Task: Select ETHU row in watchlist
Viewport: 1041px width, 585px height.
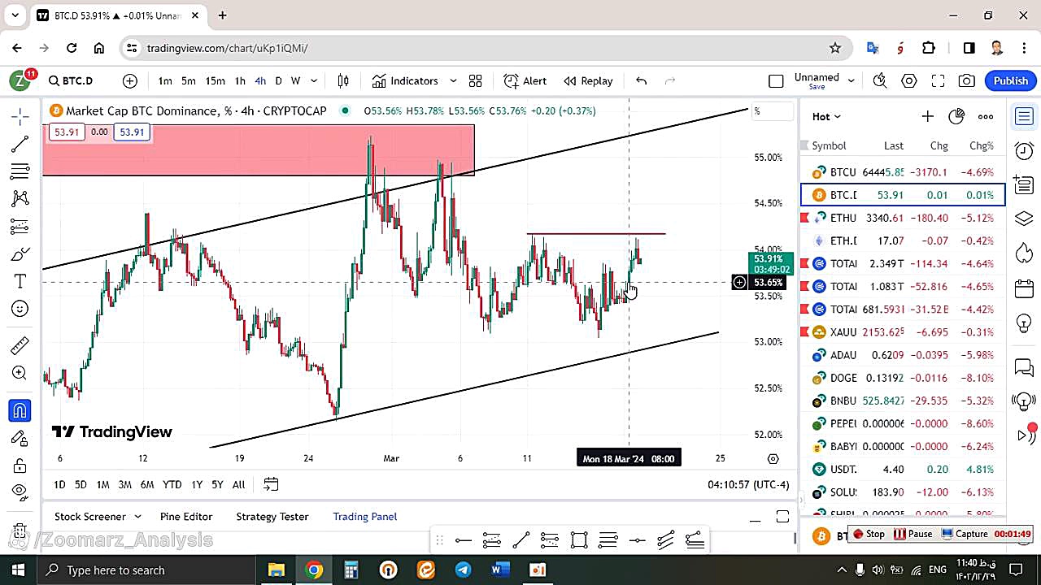Action: pyautogui.click(x=903, y=218)
